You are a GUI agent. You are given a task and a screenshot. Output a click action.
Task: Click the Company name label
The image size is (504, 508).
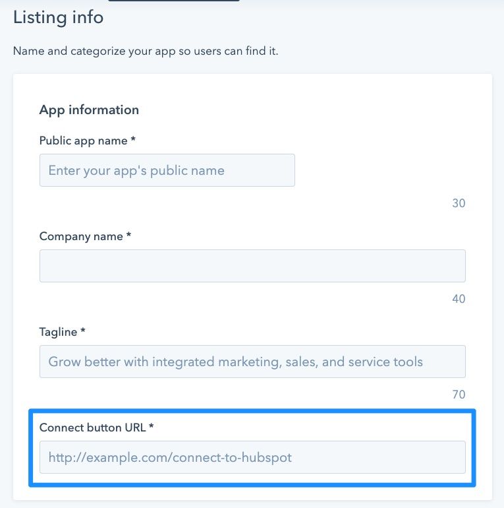point(81,236)
